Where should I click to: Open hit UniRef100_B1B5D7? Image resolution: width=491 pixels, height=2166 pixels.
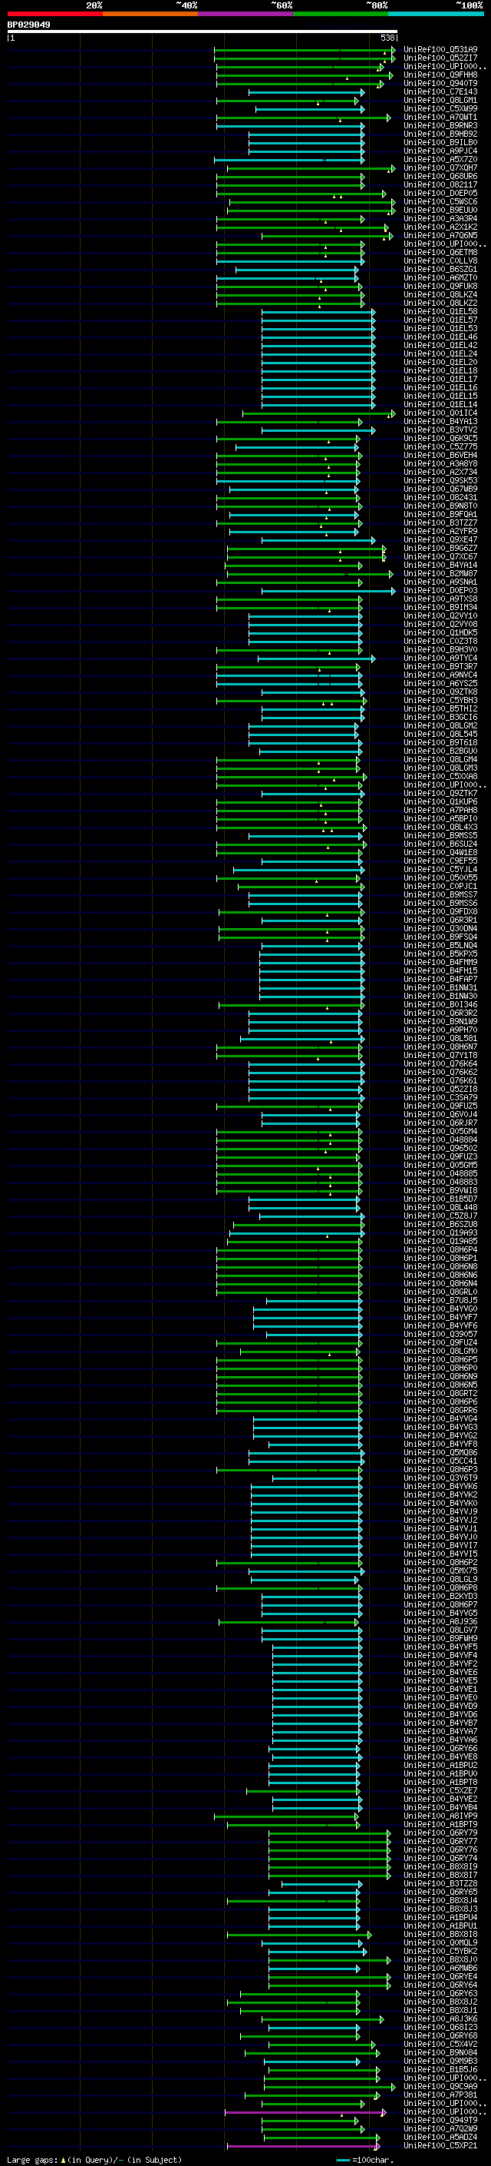click(x=440, y=1198)
